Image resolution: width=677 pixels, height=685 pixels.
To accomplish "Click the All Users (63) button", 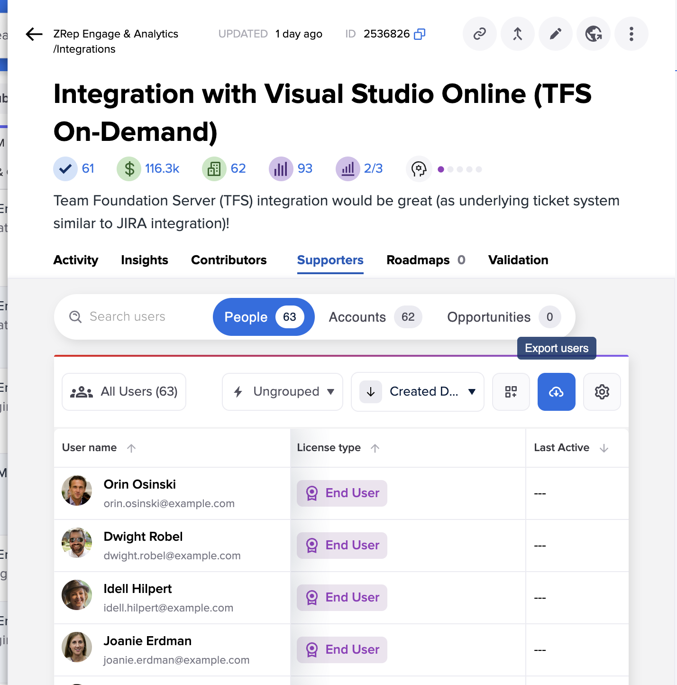I will pos(124,392).
